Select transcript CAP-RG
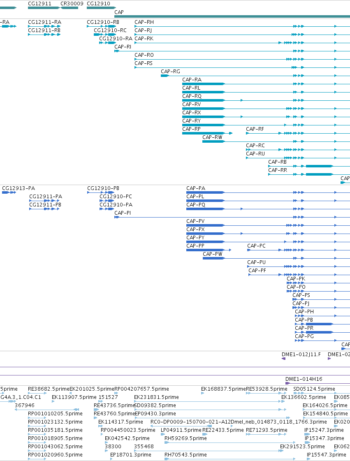This screenshot has height=461, width=350. click(255, 76)
